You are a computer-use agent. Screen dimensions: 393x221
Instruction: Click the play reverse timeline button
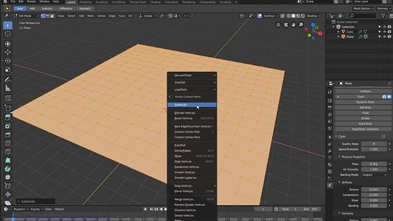pos(161,209)
